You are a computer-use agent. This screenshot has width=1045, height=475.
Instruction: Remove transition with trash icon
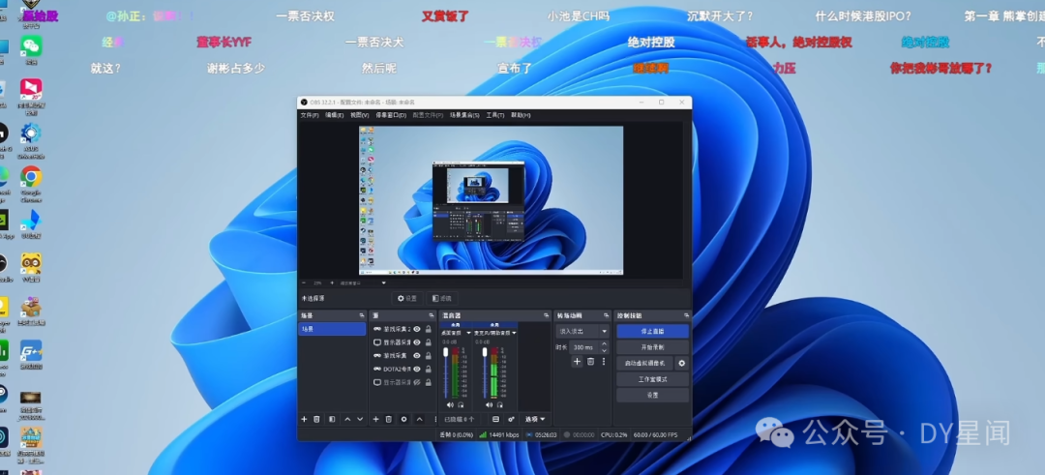click(x=590, y=361)
